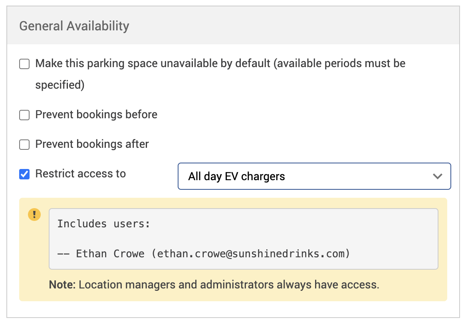This screenshot has height=322, width=466.
Task: Click the Restrict access to label
Action: [x=81, y=174]
